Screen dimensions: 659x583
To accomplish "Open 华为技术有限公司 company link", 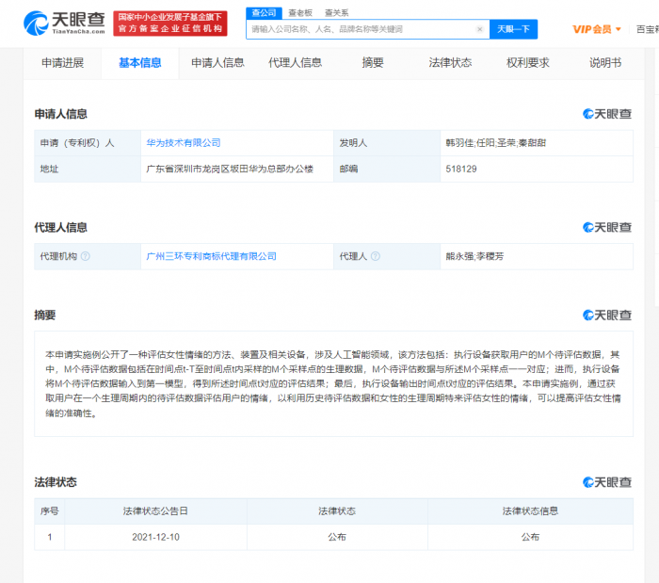I will (183, 143).
